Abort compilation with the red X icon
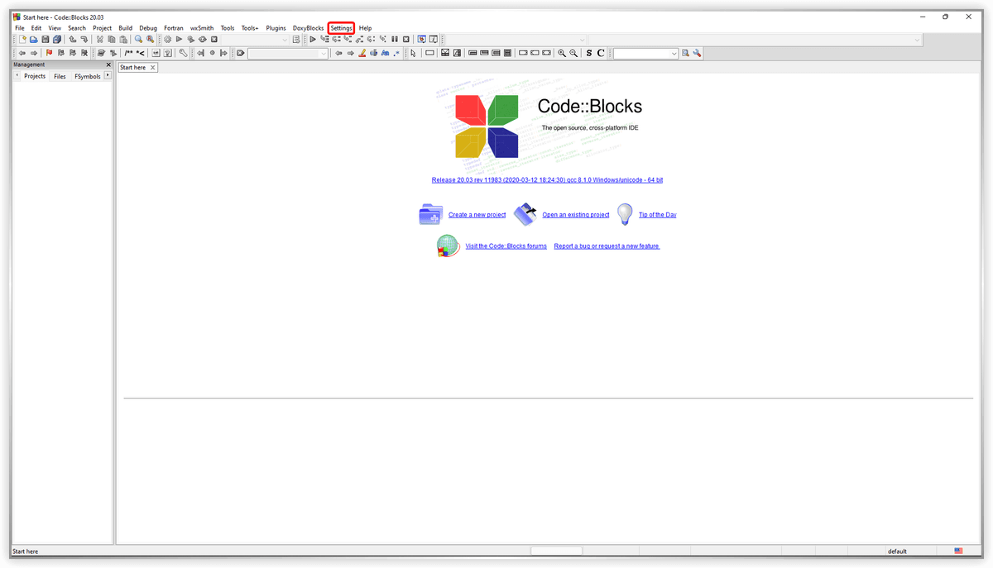 point(213,39)
